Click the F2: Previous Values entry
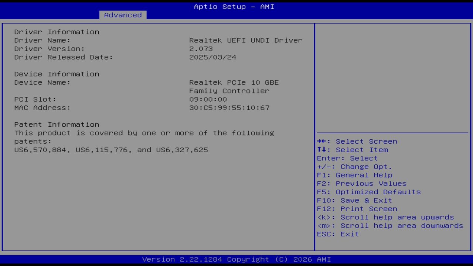The height and width of the screenshot is (266, 473). click(362, 184)
